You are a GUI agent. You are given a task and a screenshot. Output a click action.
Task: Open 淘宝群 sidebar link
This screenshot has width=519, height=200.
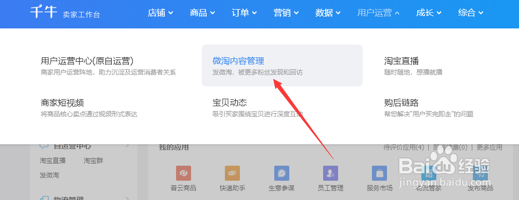point(93,161)
